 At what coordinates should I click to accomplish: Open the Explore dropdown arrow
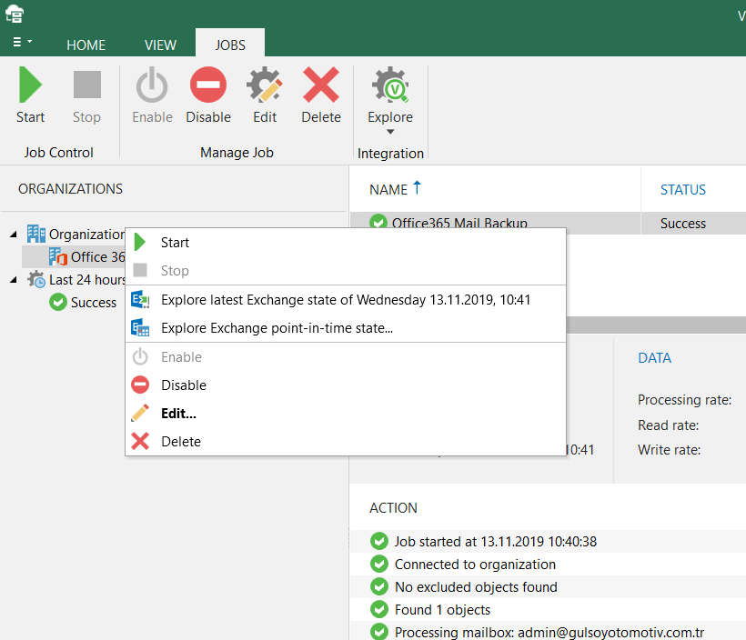[390, 132]
